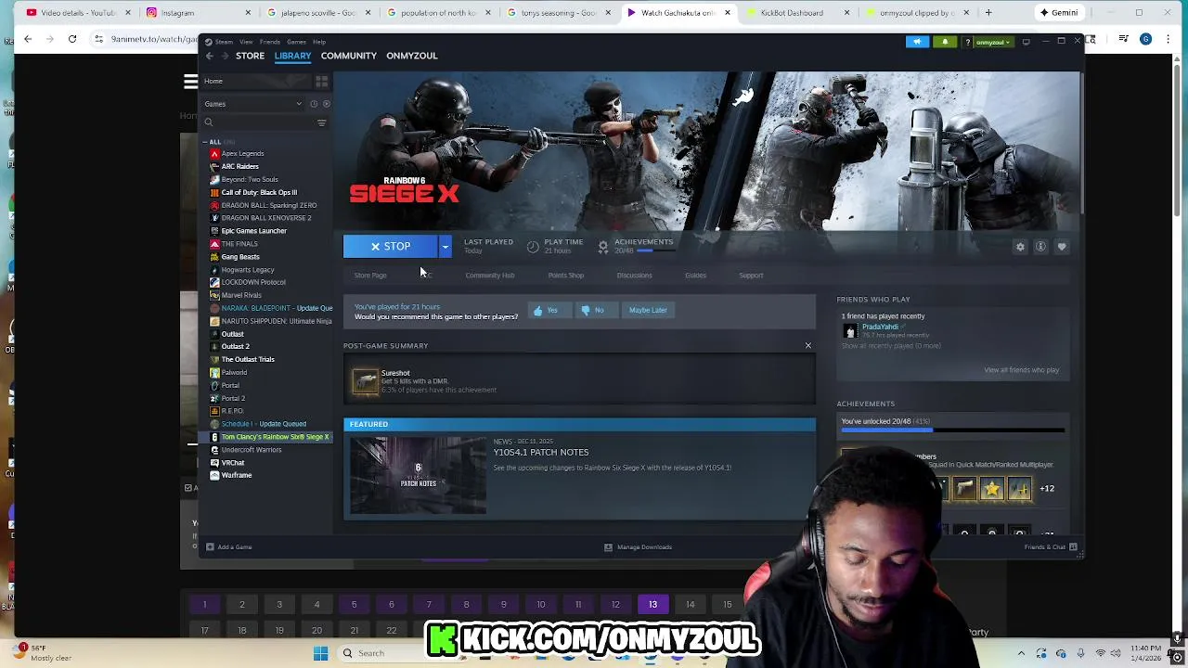Open Manage Downloads in the Steam footer
The image size is (1188, 668).
(638, 547)
